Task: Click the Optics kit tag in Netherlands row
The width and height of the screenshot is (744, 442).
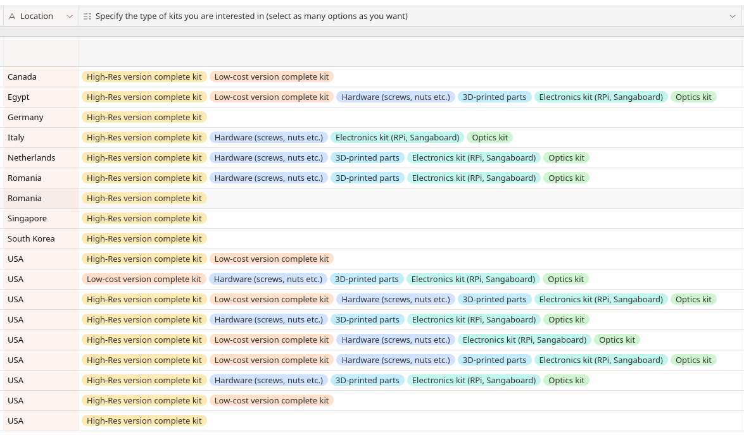Action: (x=566, y=158)
